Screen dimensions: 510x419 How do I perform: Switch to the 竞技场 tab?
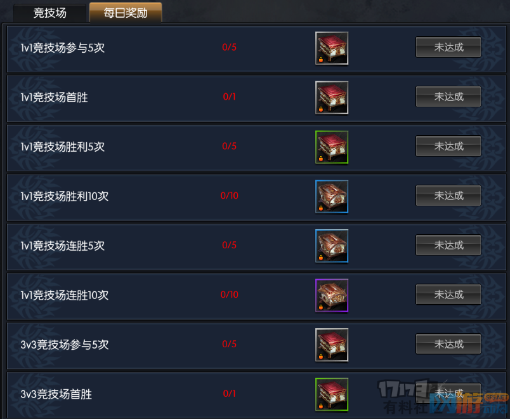tap(49, 13)
